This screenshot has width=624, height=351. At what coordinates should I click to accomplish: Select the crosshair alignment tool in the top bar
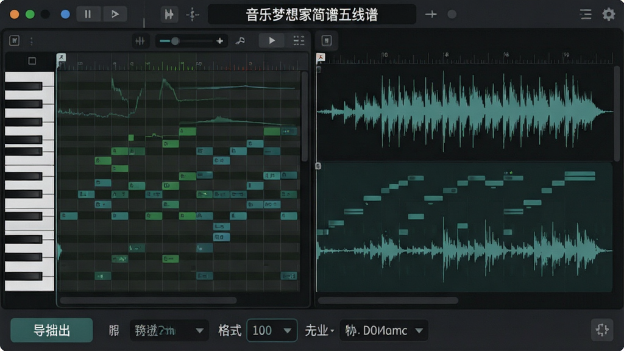click(x=193, y=15)
